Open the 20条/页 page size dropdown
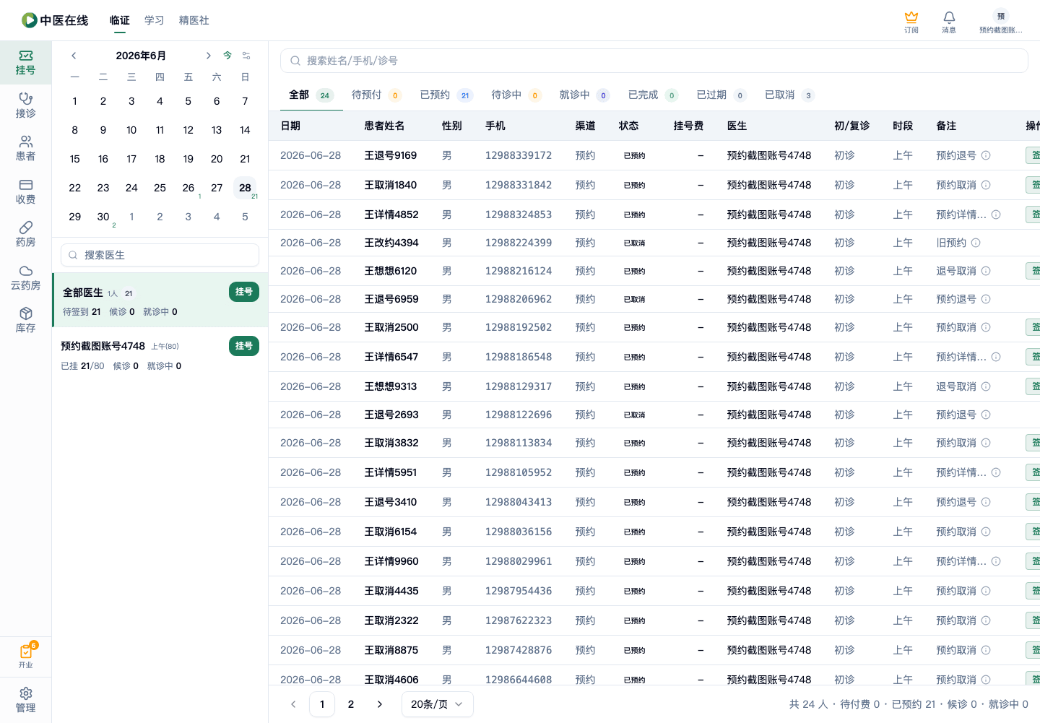This screenshot has height=723, width=1040. pos(437,704)
